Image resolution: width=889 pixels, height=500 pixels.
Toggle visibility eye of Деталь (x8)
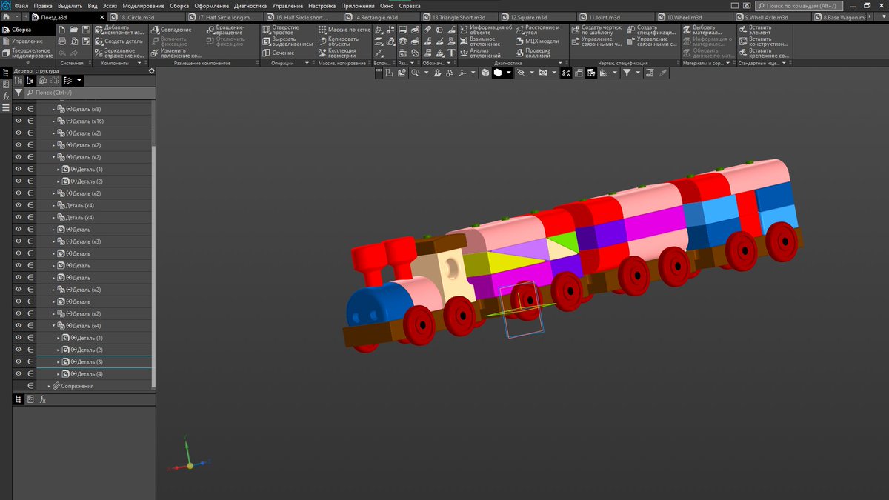click(19, 109)
